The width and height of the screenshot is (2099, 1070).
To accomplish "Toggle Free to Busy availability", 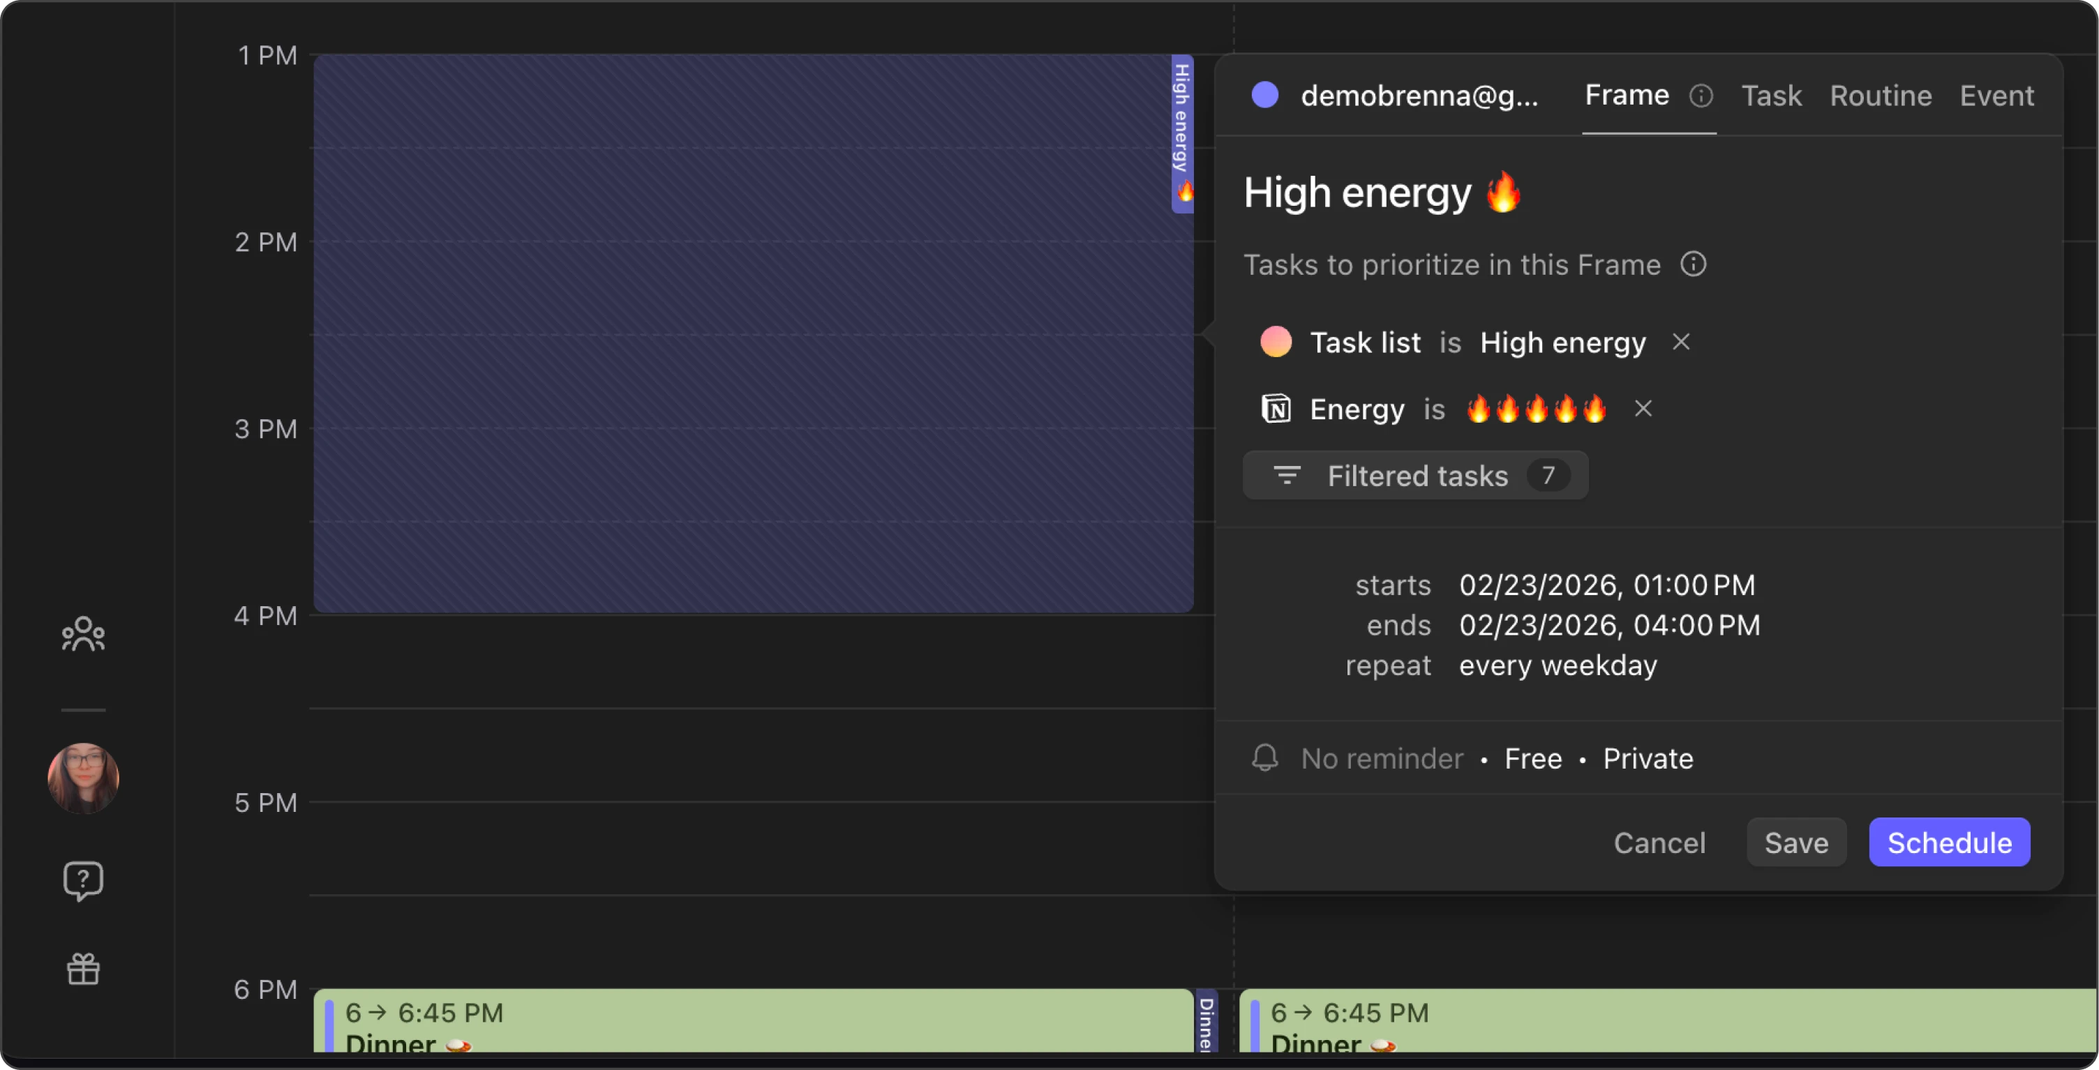I will click(x=1532, y=758).
